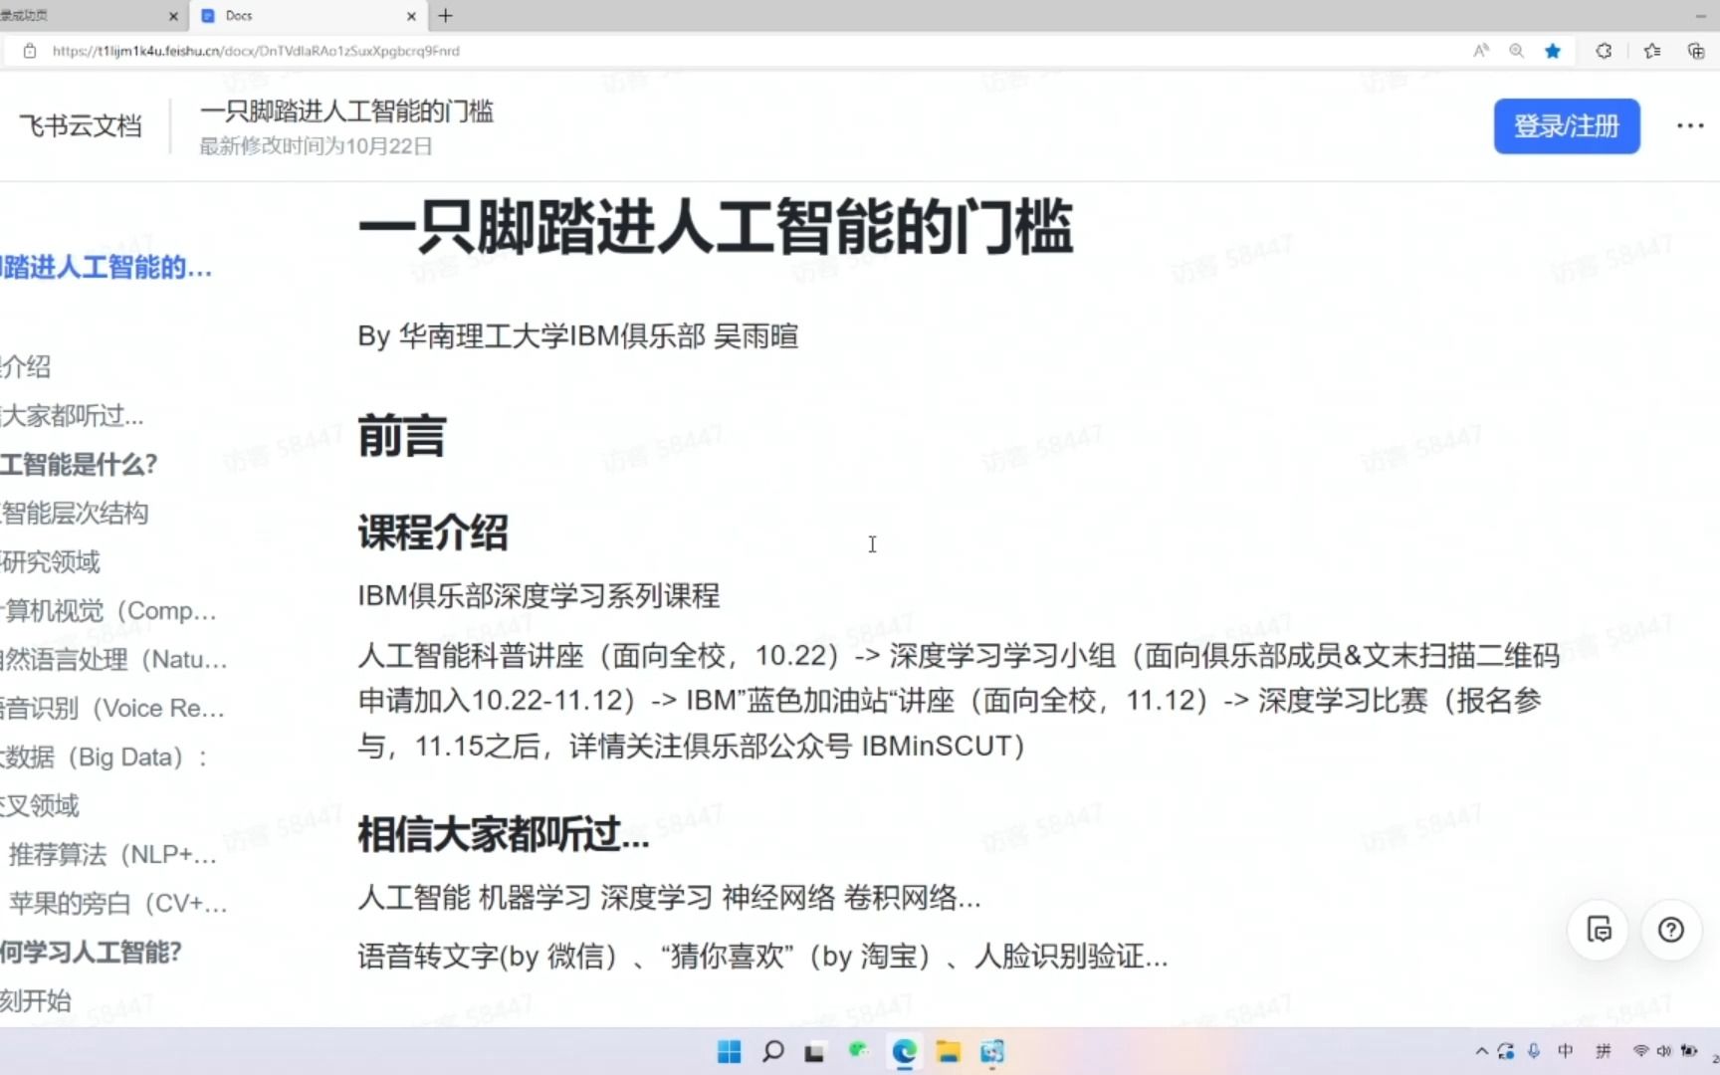Image resolution: width=1720 pixels, height=1075 pixels.
Task: Click the microphone icon in system tray
Action: click(1534, 1051)
